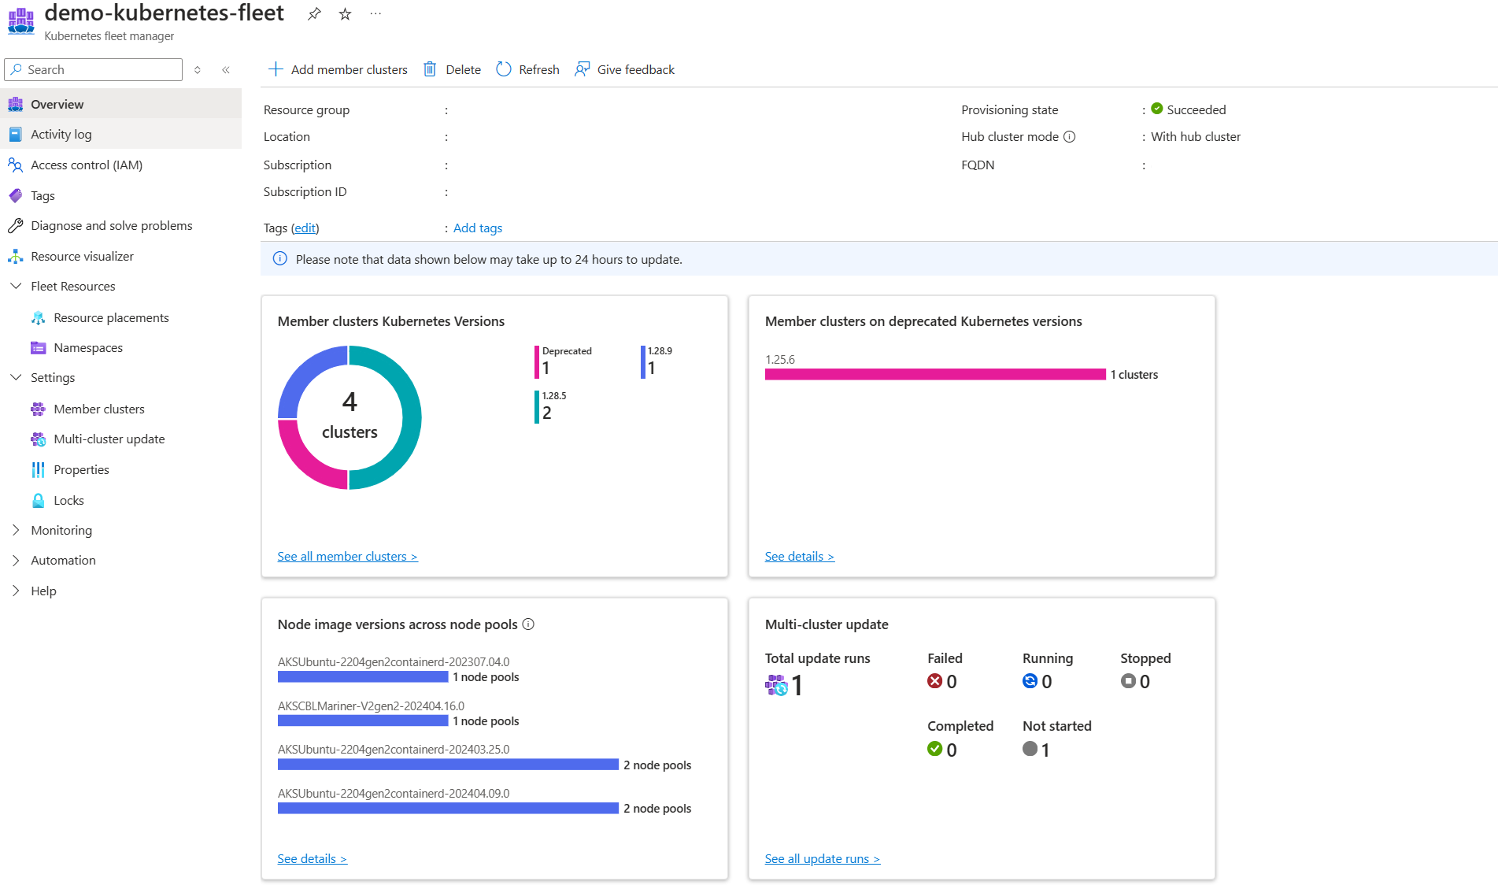Click the Failed status error icon
This screenshot has height=889, width=1498.
point(935,681)
